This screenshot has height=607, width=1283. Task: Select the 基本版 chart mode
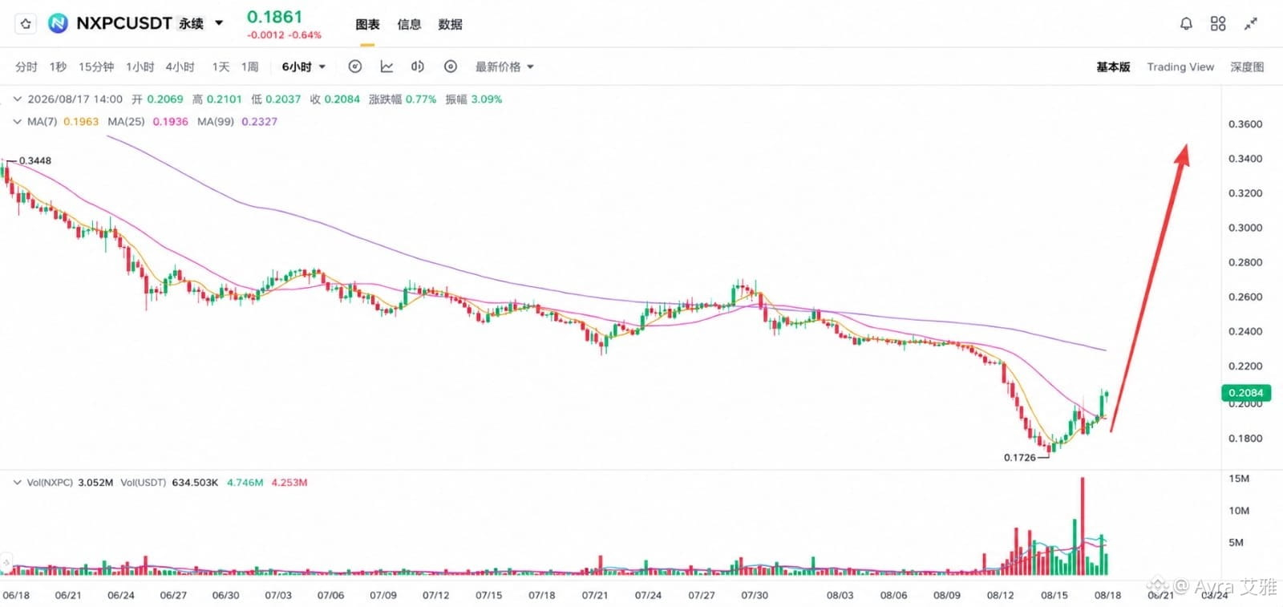coord(1113,67)
